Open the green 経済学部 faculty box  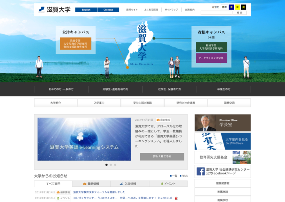click(x=211, y=47)
